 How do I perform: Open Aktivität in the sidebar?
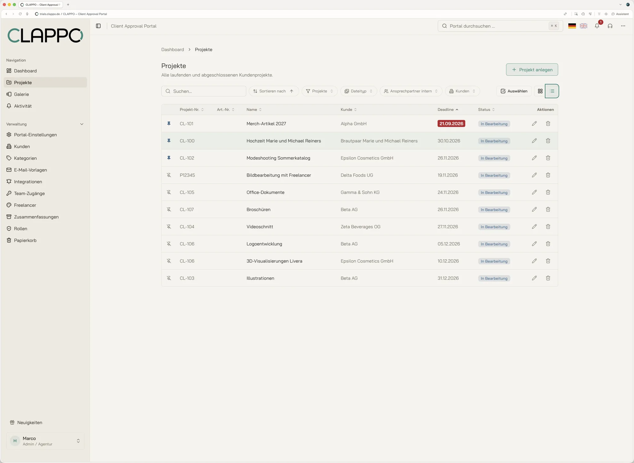(45, 106)
